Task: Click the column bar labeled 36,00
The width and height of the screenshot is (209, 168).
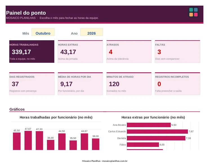Action: 51,145
